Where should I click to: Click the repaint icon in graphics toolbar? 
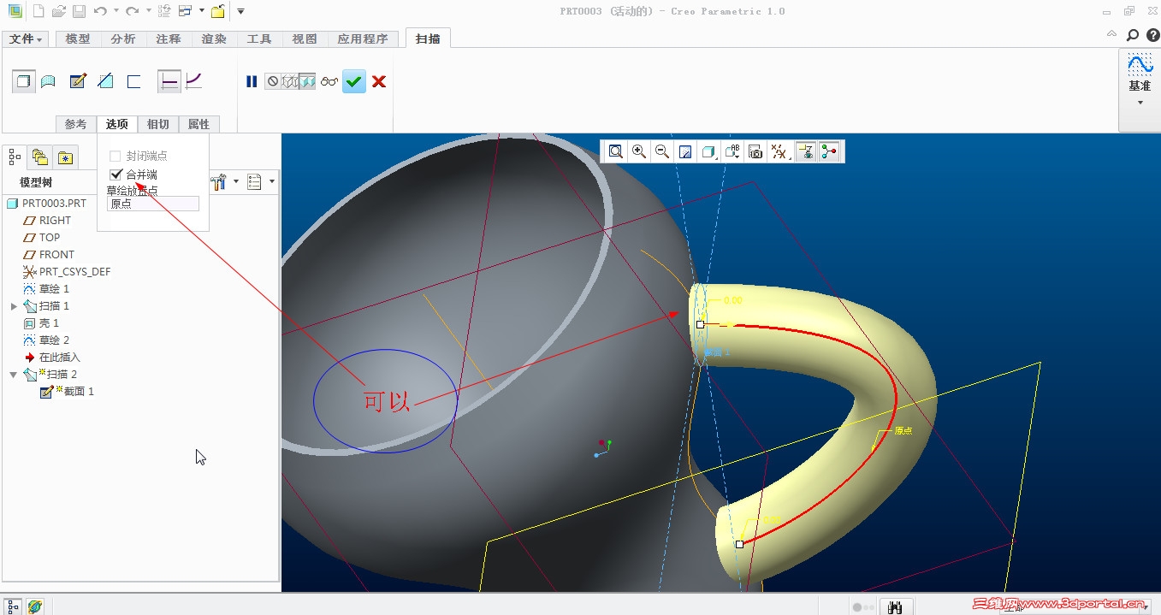(685, 151)
